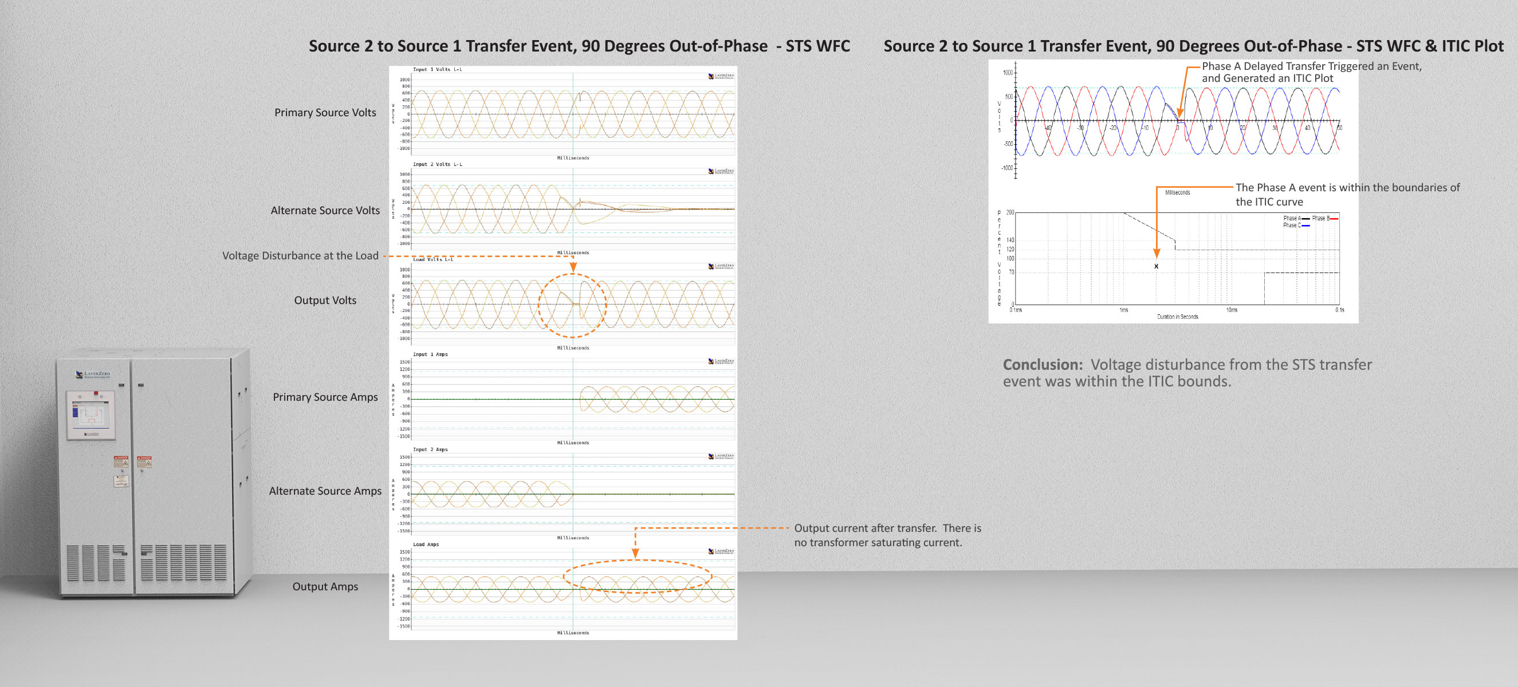Click the vertical 'Percent Voltage' axis label
1518x687 pixels.
click(999, 258)
